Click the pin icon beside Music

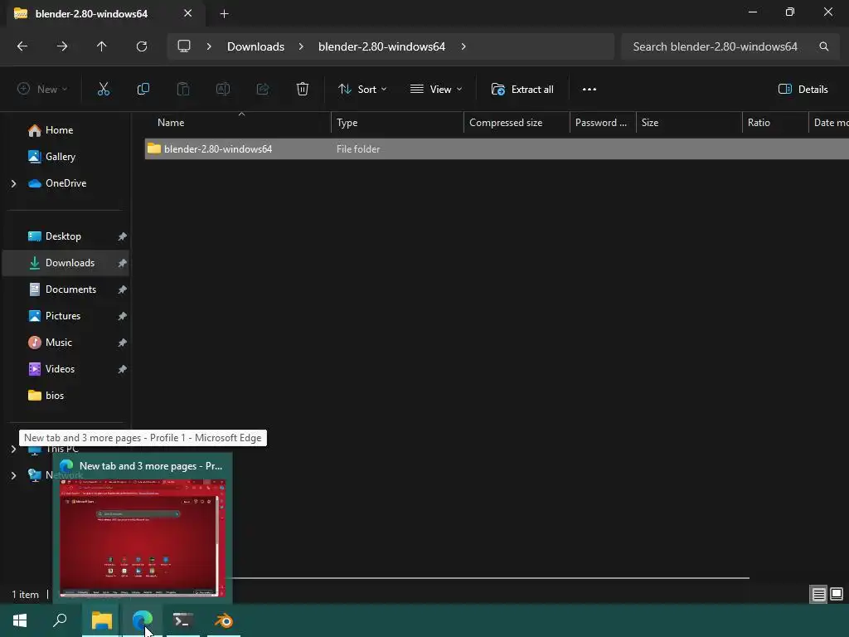click(123, 343)
